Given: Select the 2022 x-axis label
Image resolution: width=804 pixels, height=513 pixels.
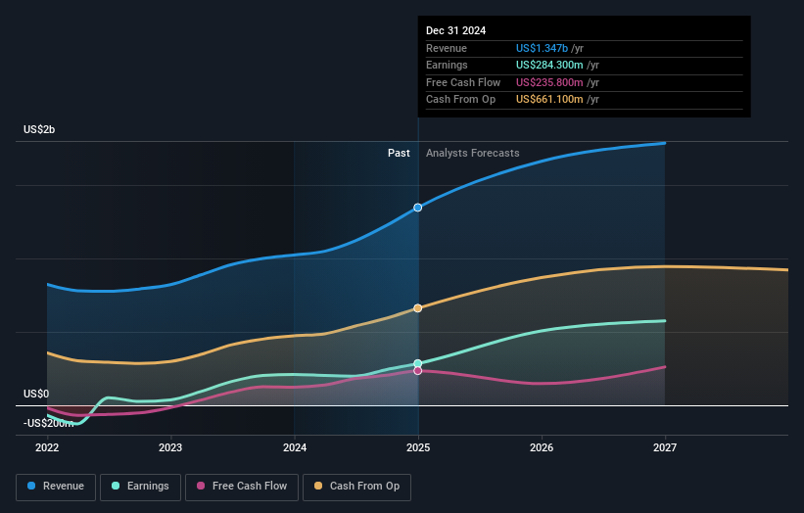Looking at the screenshot, I should [x=47, y=447].
